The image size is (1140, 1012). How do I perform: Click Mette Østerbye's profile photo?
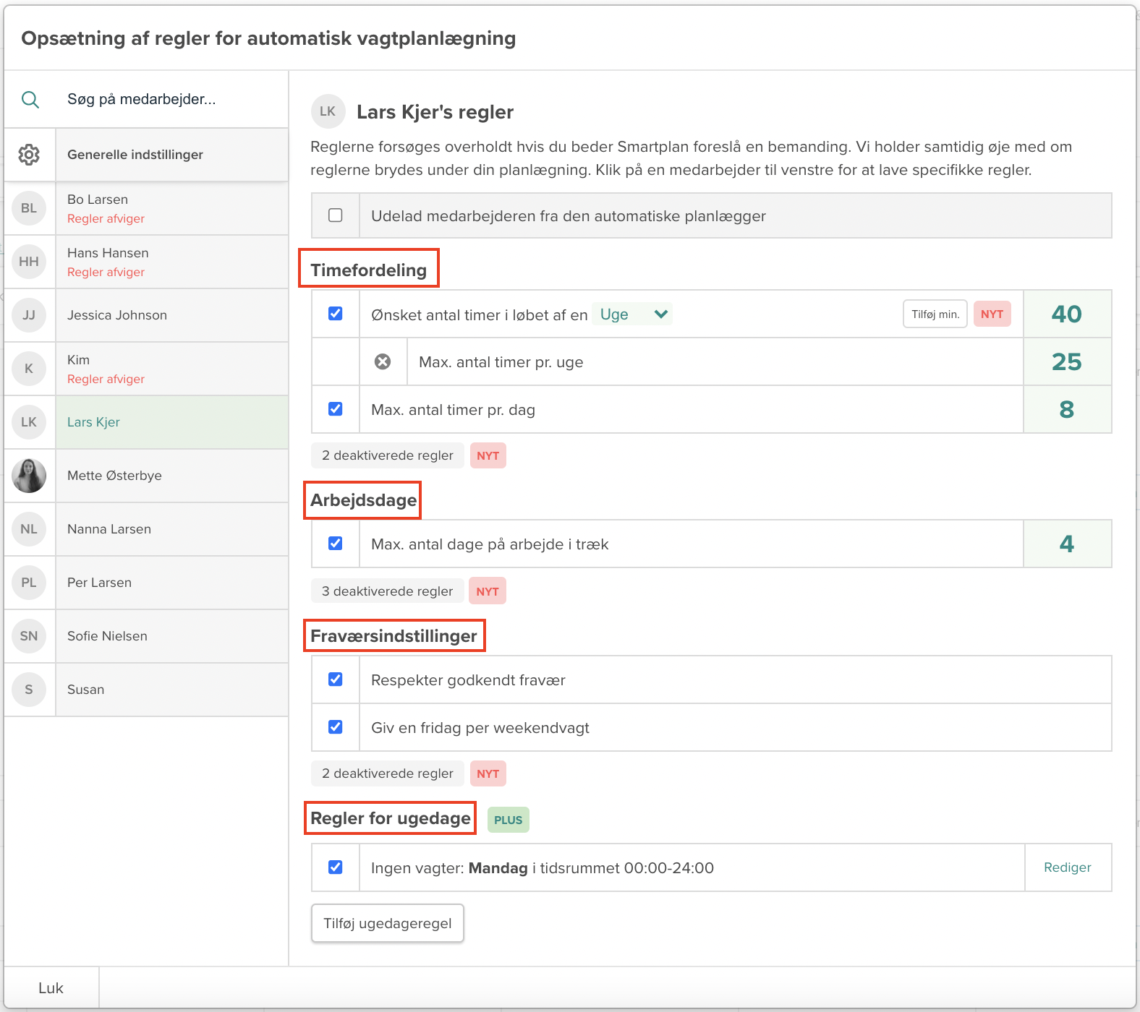pos(29,476)
